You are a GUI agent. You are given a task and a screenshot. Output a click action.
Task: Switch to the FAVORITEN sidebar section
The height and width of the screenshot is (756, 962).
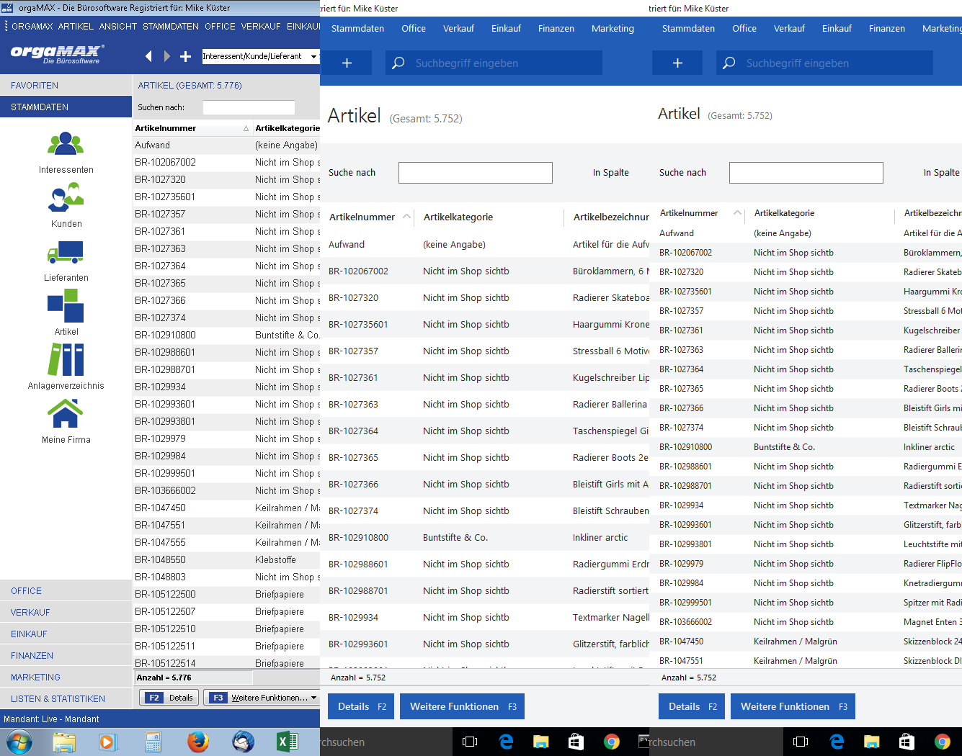coord(66,85)
